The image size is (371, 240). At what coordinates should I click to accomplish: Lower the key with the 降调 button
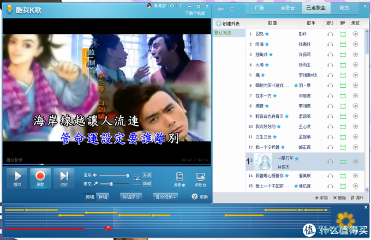click(x=147, y=183)
